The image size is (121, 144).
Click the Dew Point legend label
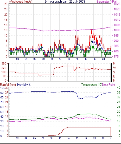point(109,85)
